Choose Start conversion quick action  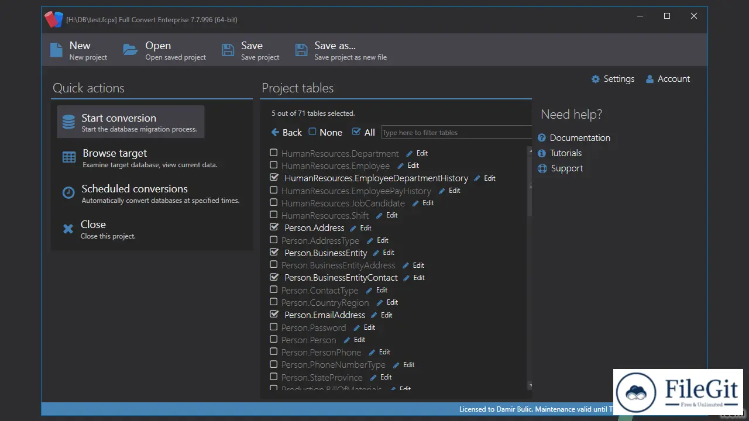tap(130, 122)
